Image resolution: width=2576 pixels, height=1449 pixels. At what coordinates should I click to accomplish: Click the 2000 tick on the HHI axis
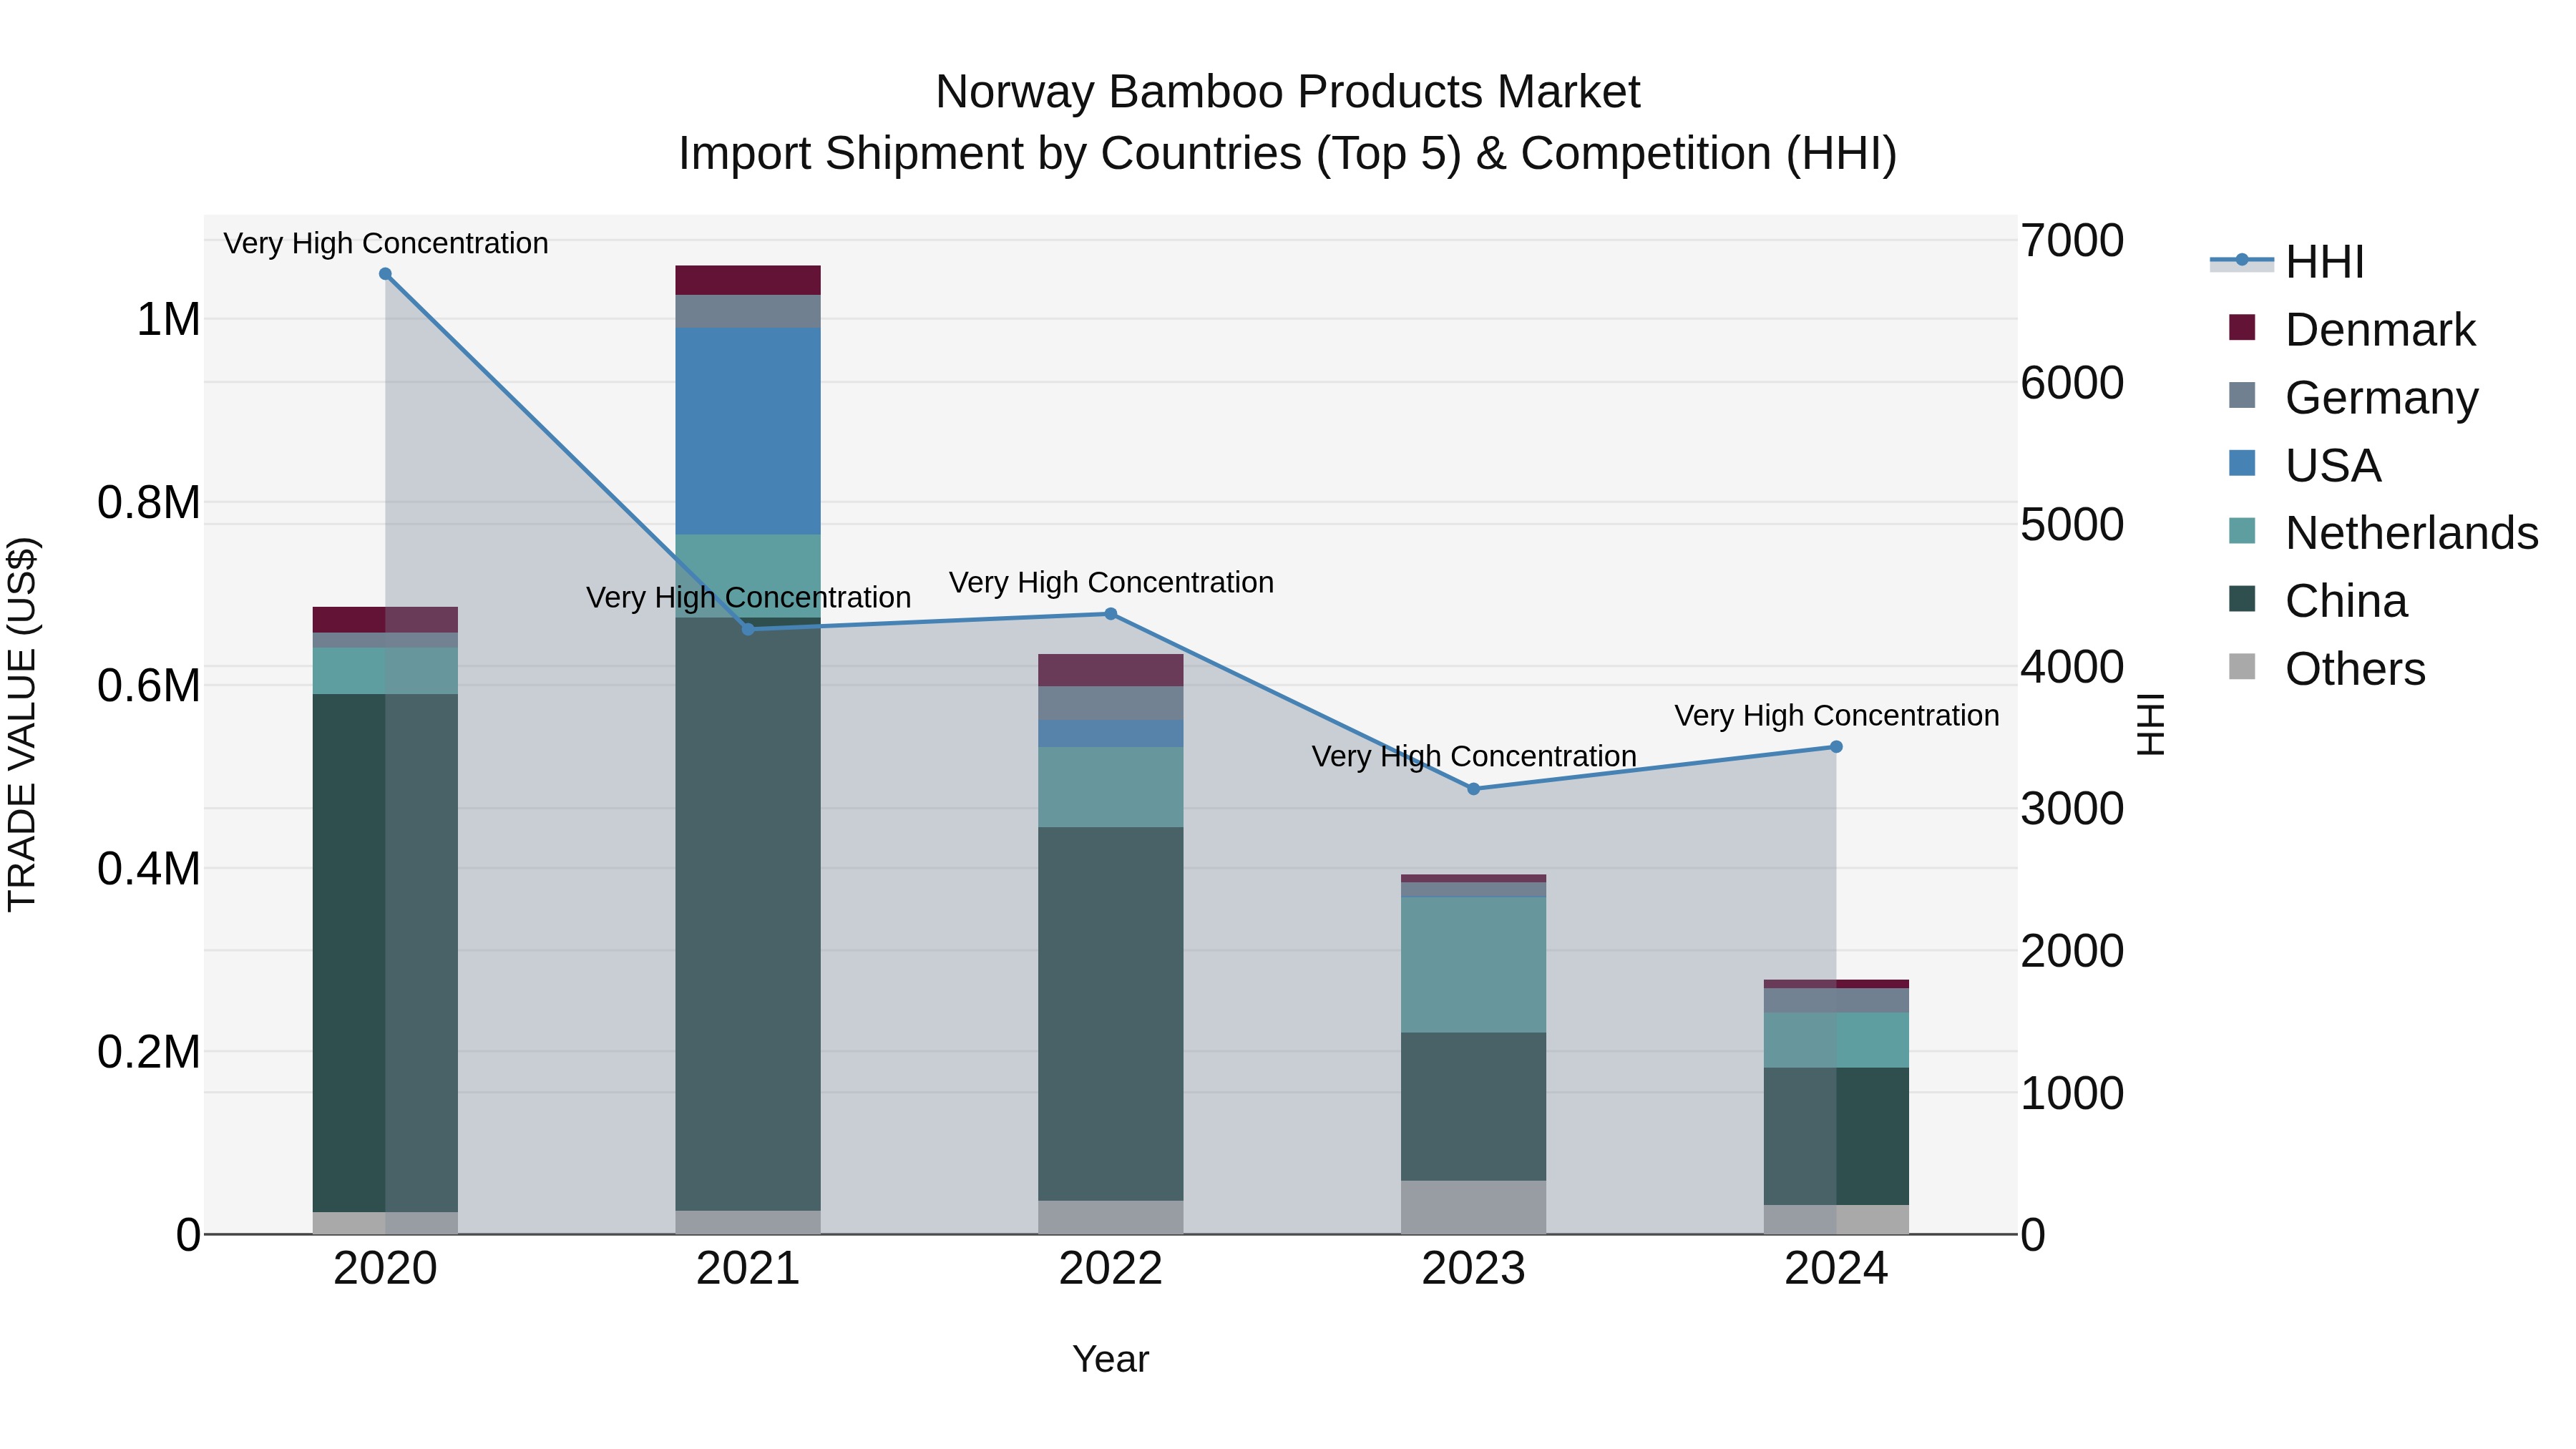pyautogui.click(x=2072, y=951)
